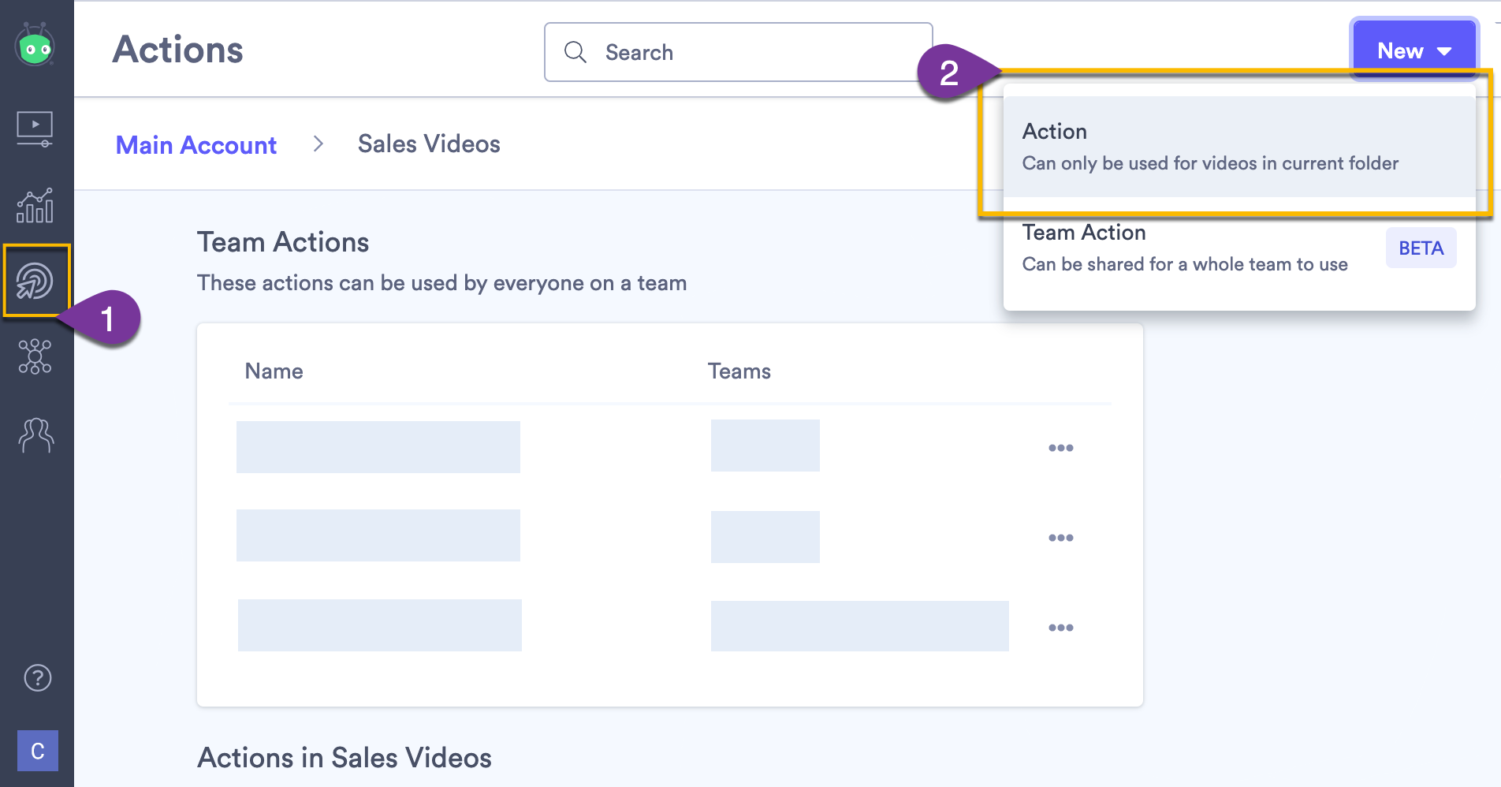The width and height of the screenshot is (1501, 787).
Task: Click the BETA badge next to Team Action
Action: pos(1420,248)
